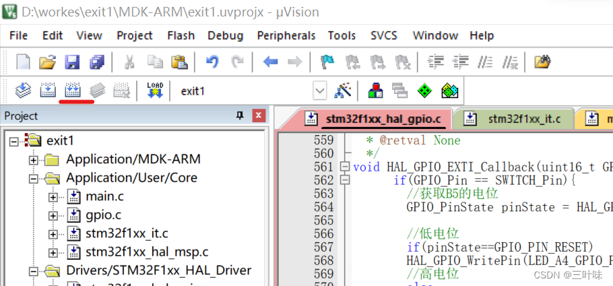Click the red-underlined Rebuild all icon
This screenshot has width=613, height=286.
point(73,91)
